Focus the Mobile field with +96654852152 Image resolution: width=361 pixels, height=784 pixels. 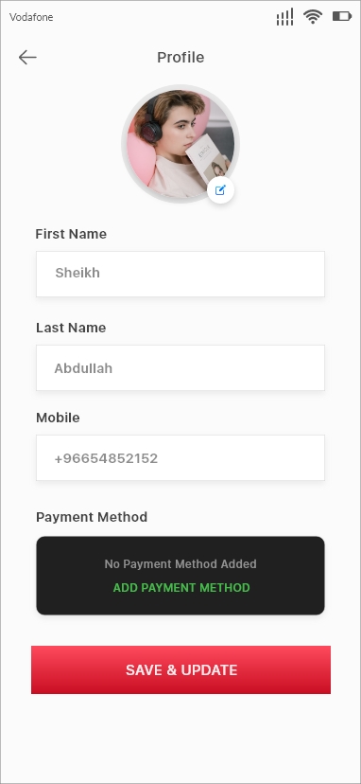tap(180, 457)
